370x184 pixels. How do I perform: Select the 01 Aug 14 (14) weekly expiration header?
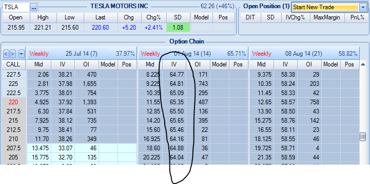[193, 54]
